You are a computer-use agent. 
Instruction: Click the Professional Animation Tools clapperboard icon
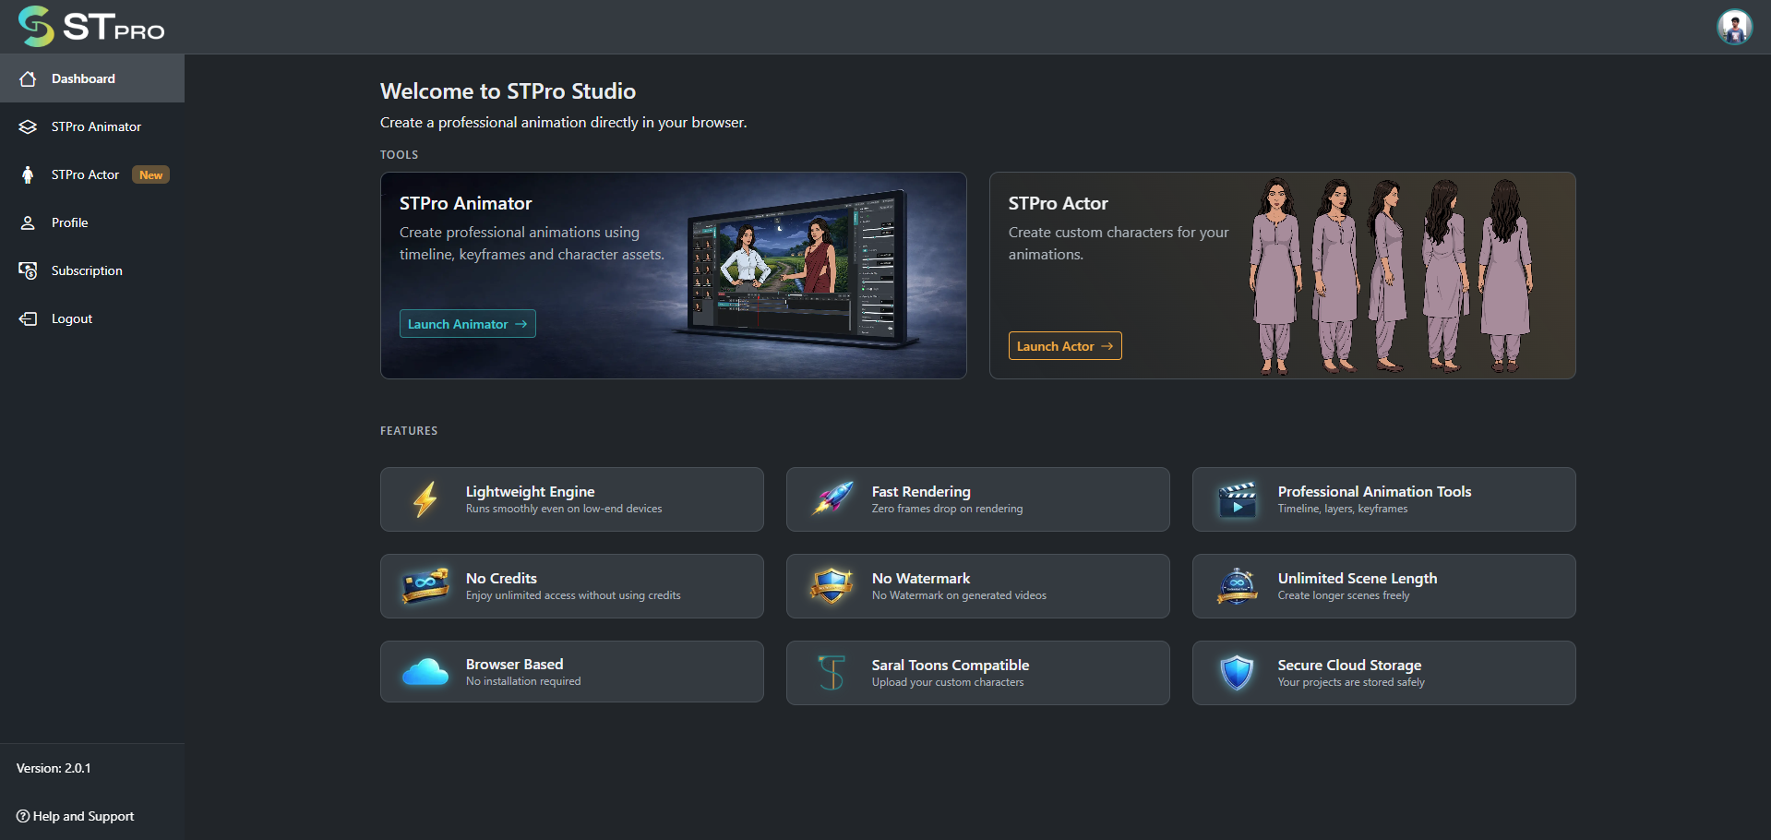coord(1238,499)
